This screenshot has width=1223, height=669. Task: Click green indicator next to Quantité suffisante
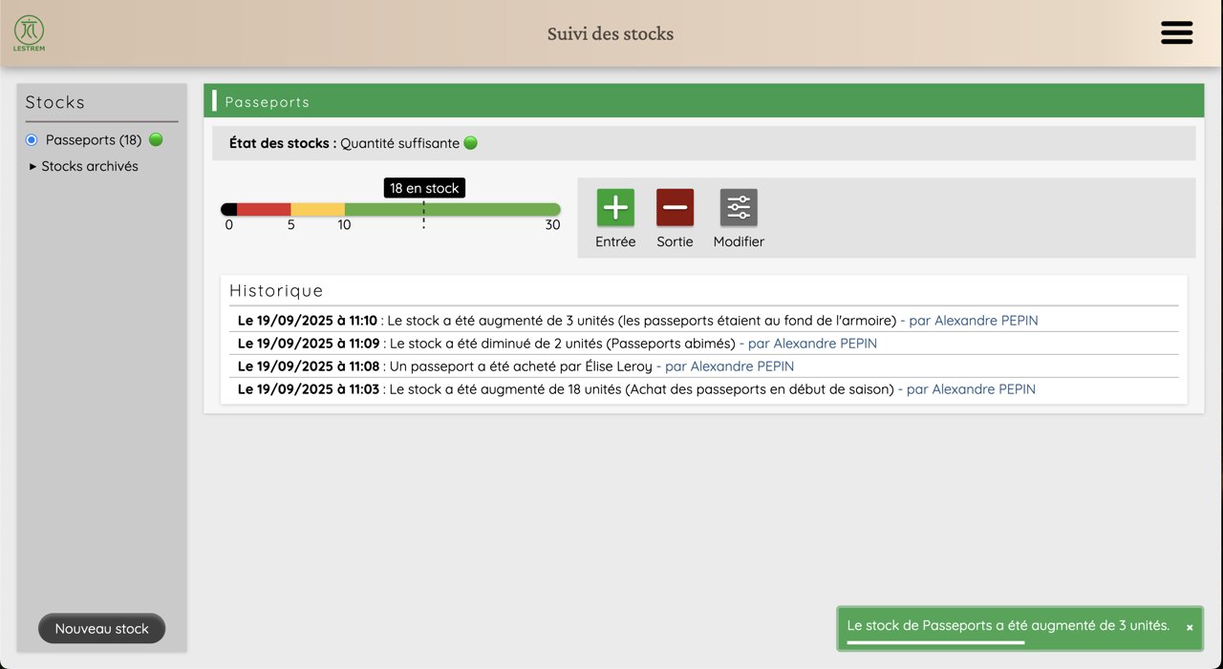[470, 143]
